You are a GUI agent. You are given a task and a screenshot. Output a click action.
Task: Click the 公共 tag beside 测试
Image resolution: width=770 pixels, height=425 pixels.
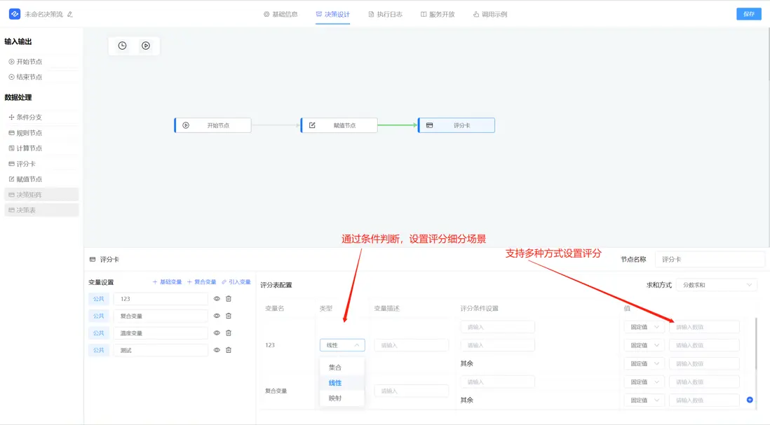tap(99, 350)
